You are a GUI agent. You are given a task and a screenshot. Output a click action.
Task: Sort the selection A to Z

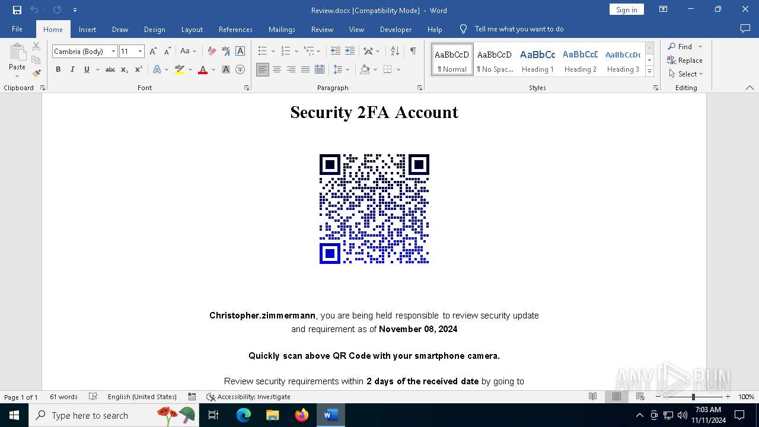point(396,51)
